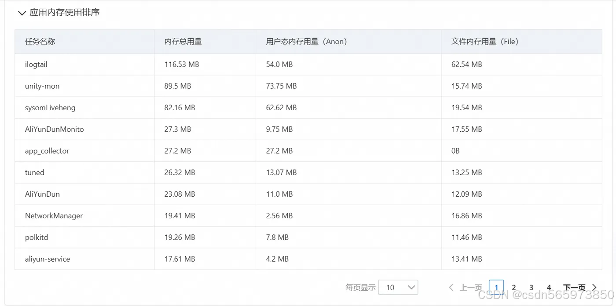The image size is (616, 306).
Task: Collapse the 应用内存使用排序 section chevron
Action: (22, 13)
